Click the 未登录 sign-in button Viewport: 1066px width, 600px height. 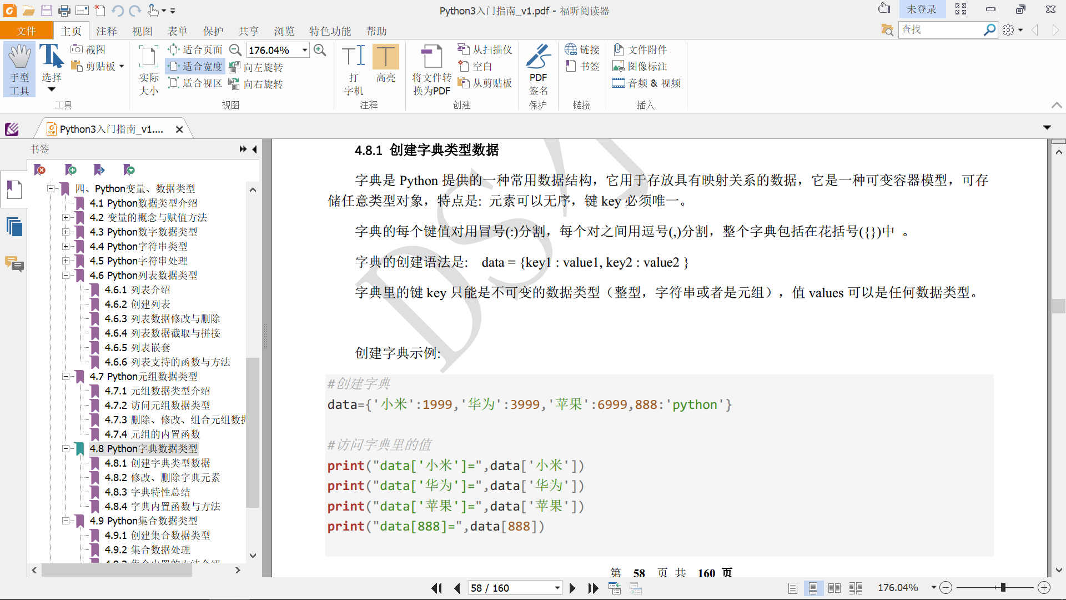point(921,9)
